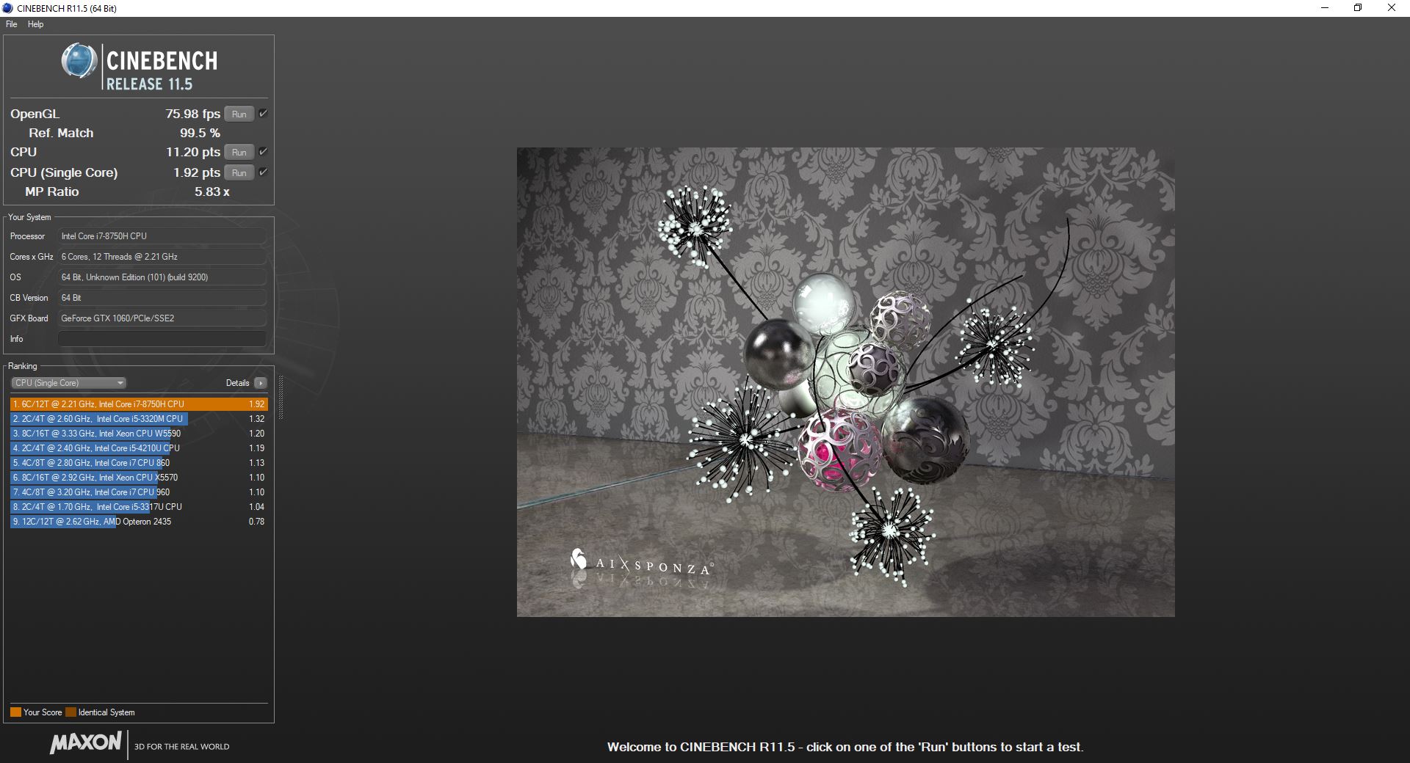The image size is (1410, 763).
Task: Click the CINEBENCH Release 11.5 globe logo
Action: [79, 61]
